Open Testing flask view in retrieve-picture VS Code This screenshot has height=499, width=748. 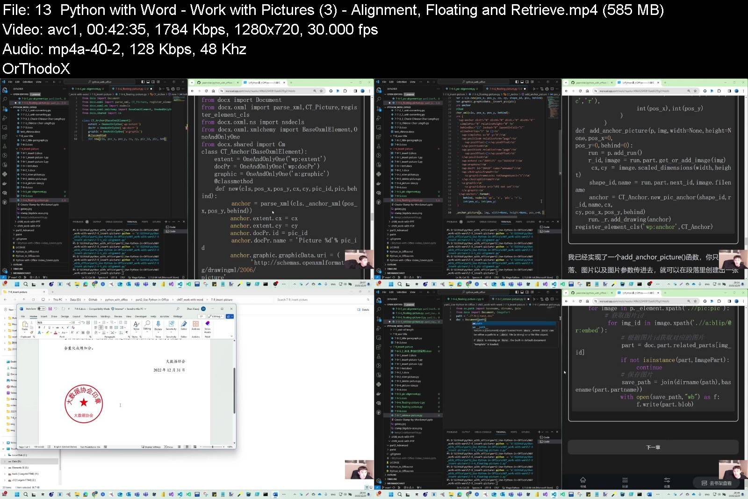379,356
